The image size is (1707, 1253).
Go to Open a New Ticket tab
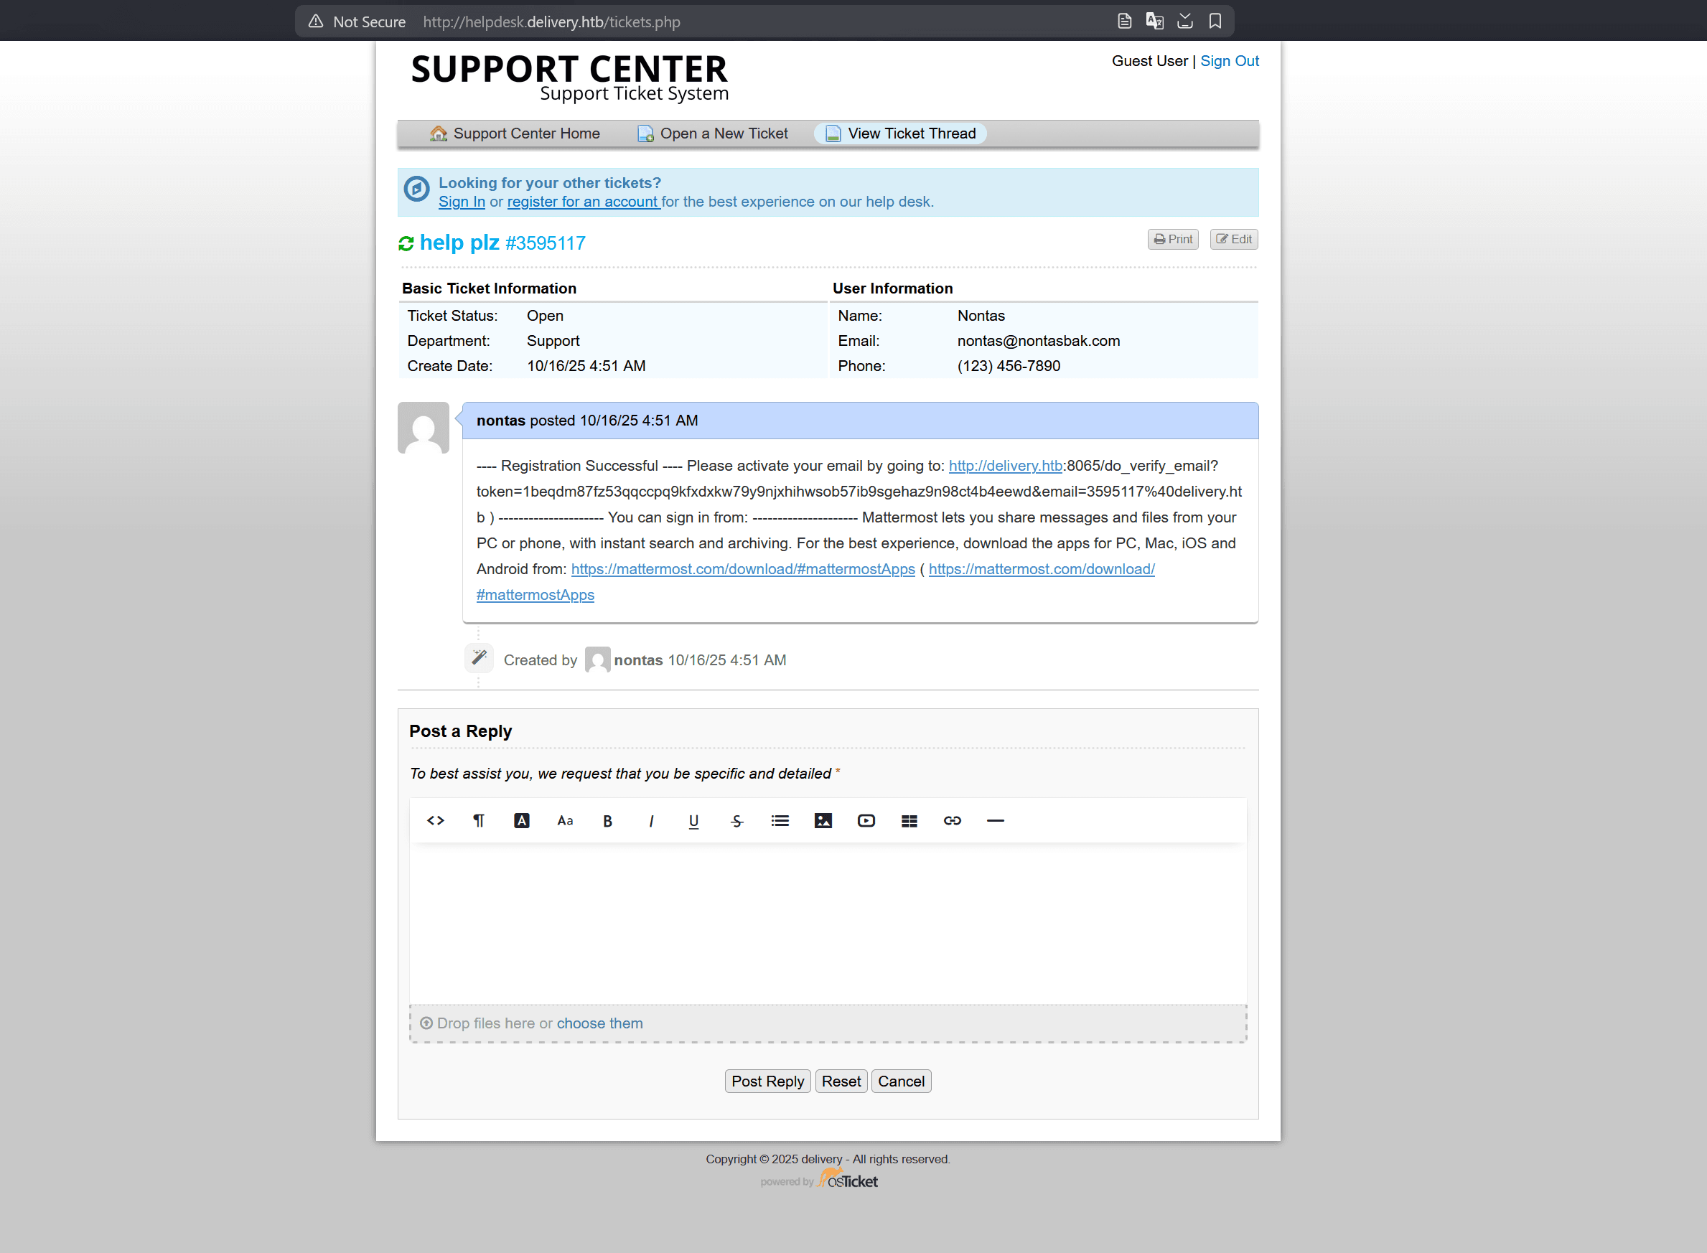click(713, 133)
